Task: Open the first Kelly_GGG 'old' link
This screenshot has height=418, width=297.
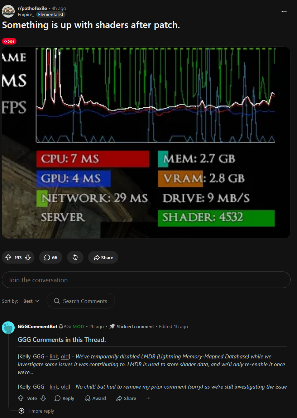Action: point(64,357)
